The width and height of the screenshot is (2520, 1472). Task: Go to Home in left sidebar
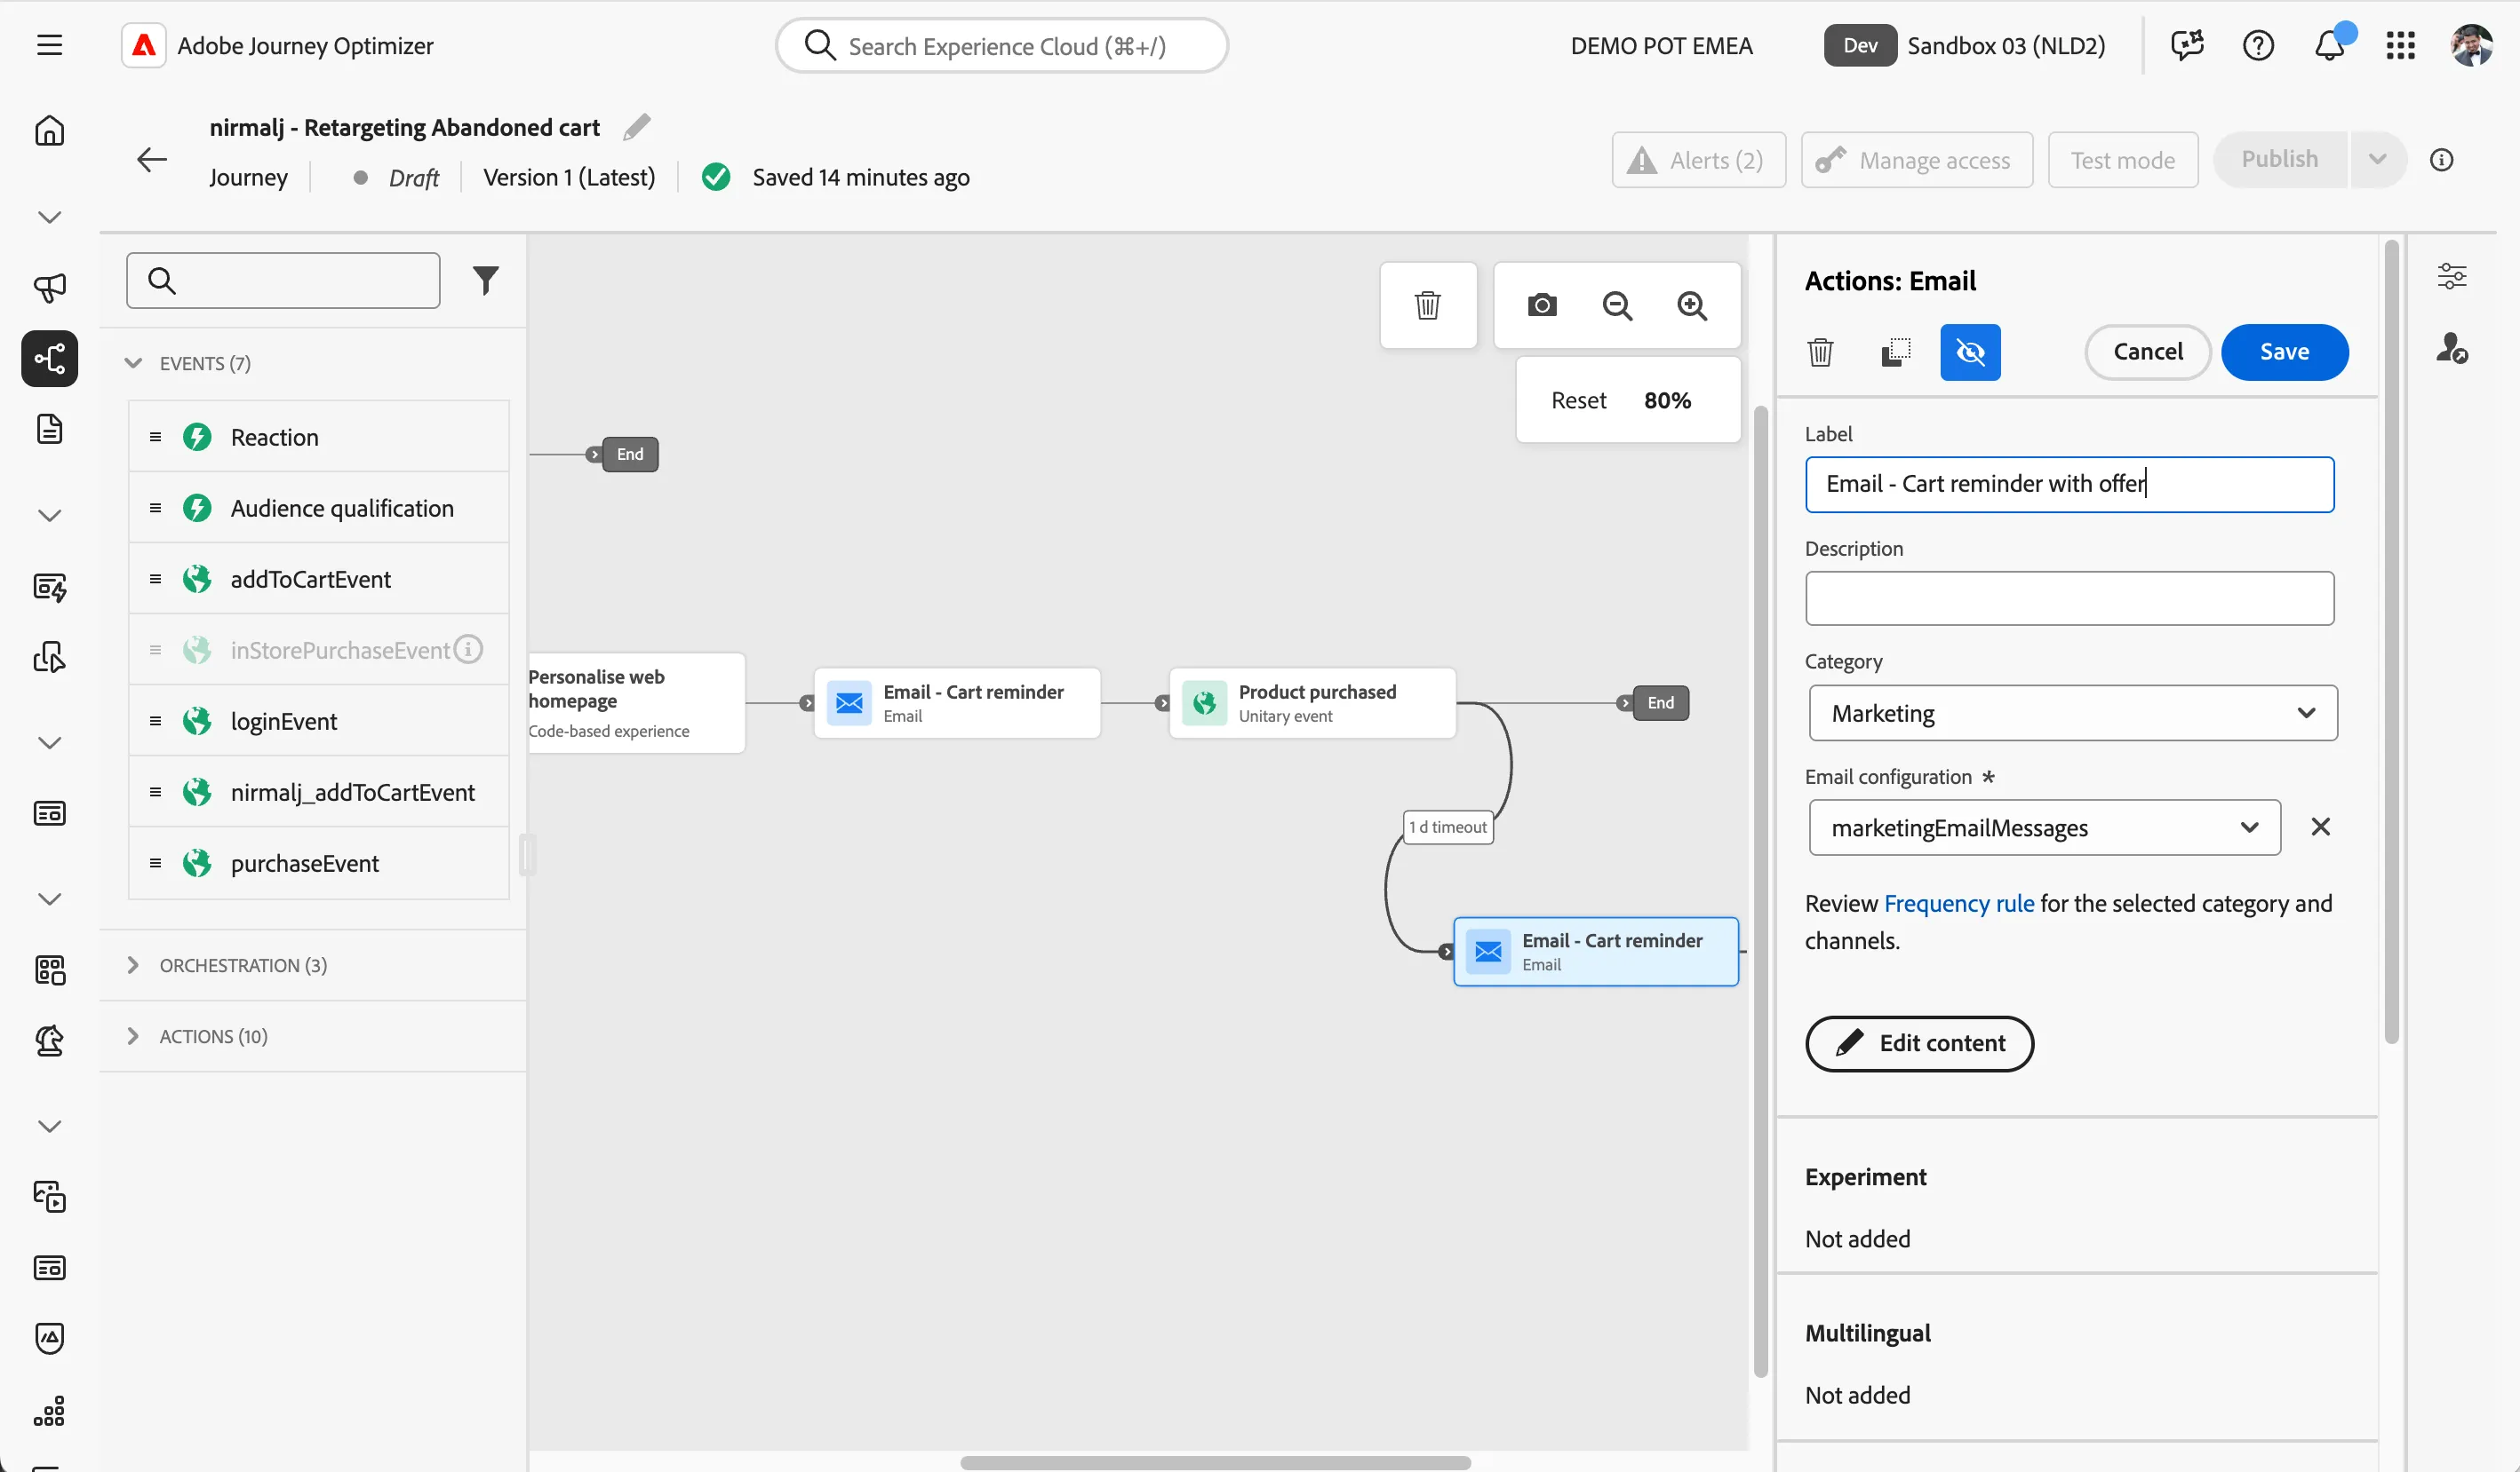(49, 131)
